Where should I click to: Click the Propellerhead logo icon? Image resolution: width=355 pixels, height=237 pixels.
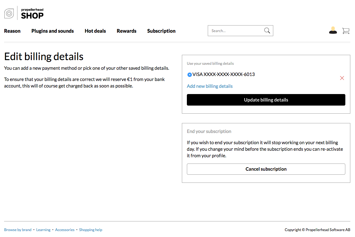click(9, 14)
